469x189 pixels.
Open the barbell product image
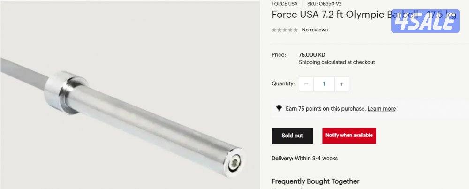[x=130, y=95]
